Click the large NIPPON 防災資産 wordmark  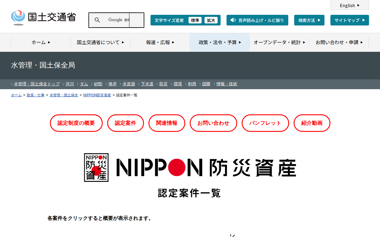206,168
